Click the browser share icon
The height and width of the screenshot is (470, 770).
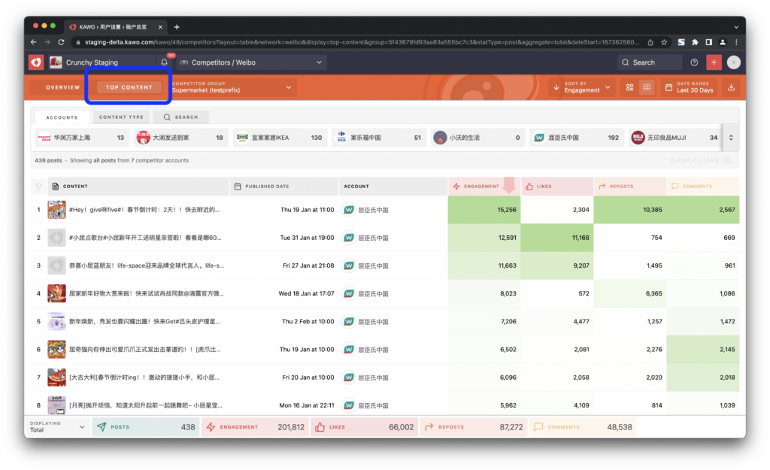coord(650,42)
